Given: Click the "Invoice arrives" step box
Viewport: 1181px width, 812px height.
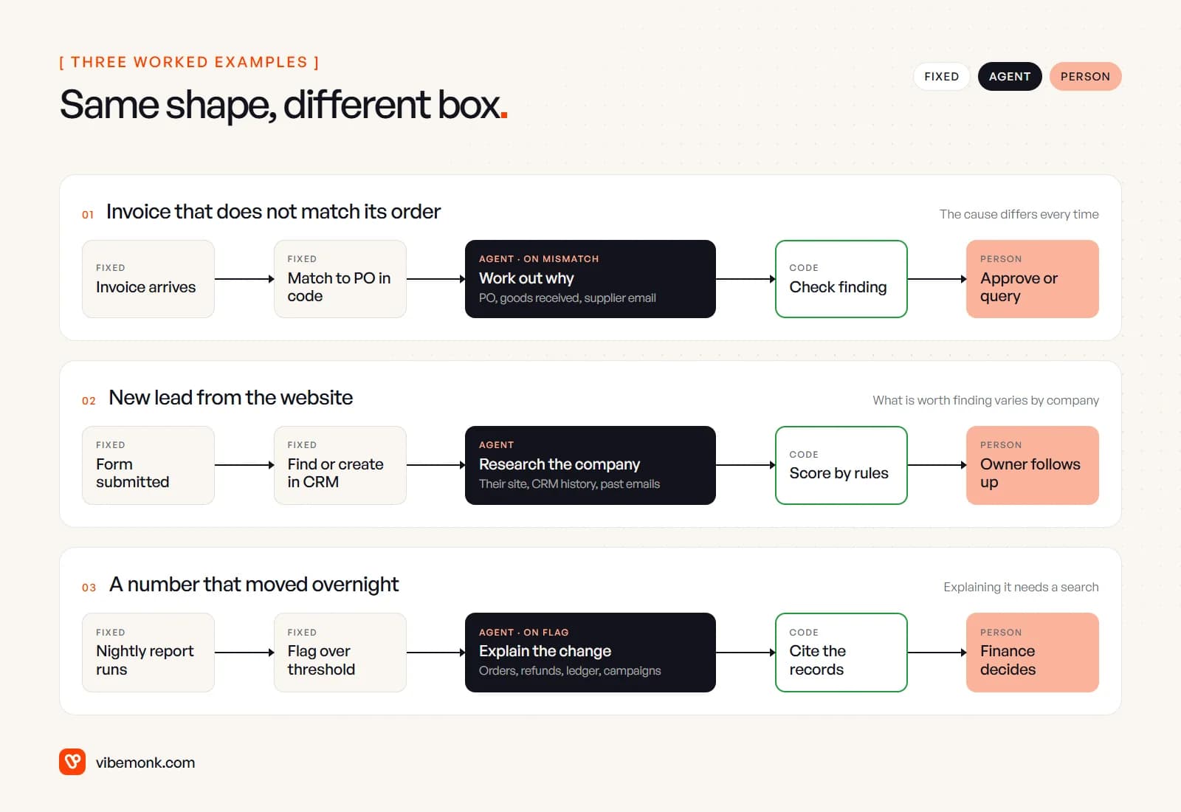Looking at the screenshot, I should point(148,279).
